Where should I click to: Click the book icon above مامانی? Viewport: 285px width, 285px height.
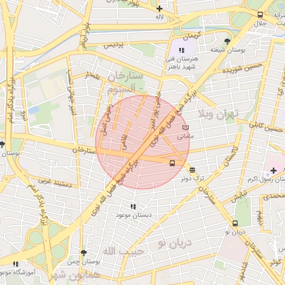(185, 127)
